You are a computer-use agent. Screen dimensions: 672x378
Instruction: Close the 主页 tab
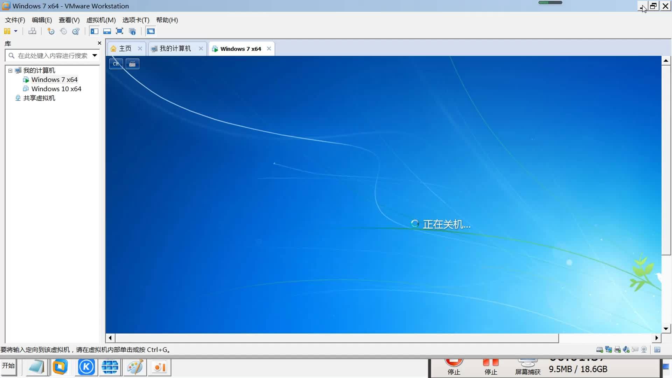click(x=140, y=49)
